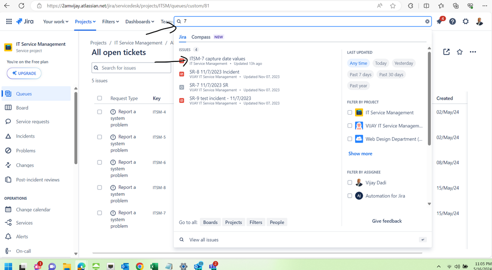Check Automation for Jira assignee filter

click(x=350, y=196)
